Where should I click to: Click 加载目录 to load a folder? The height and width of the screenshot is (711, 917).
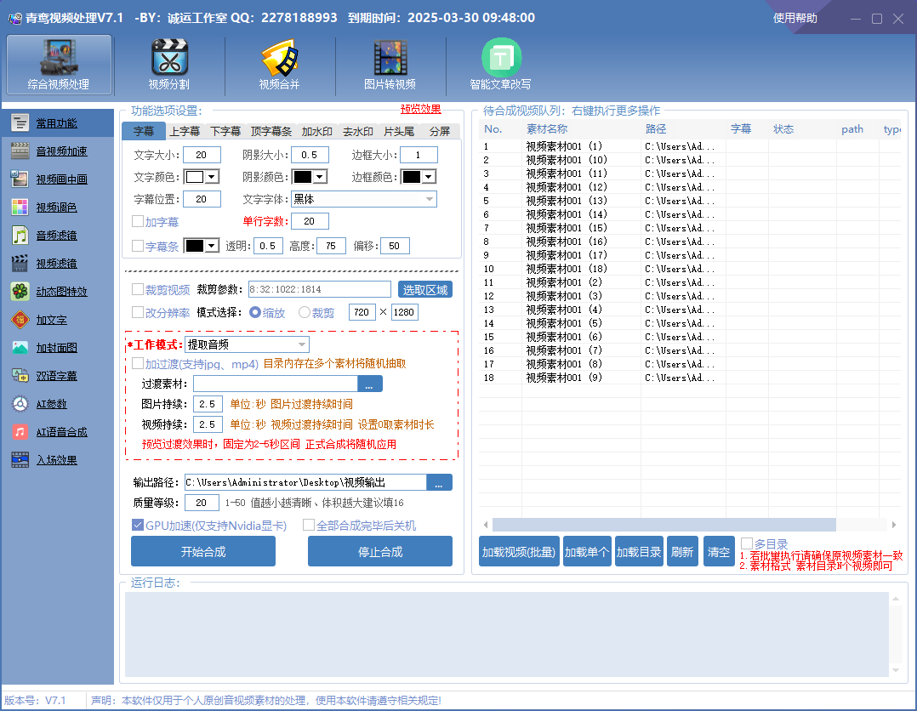(x=639, y=551)
